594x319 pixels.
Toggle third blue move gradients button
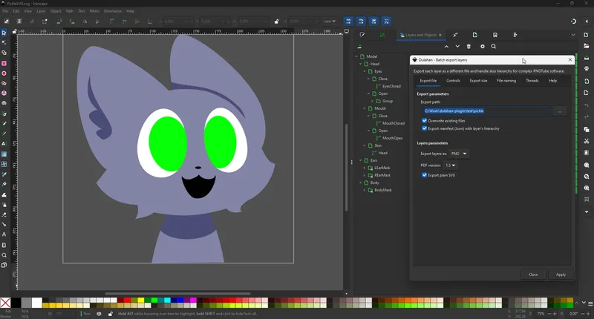pyautogui.click(x=373, y=22)
